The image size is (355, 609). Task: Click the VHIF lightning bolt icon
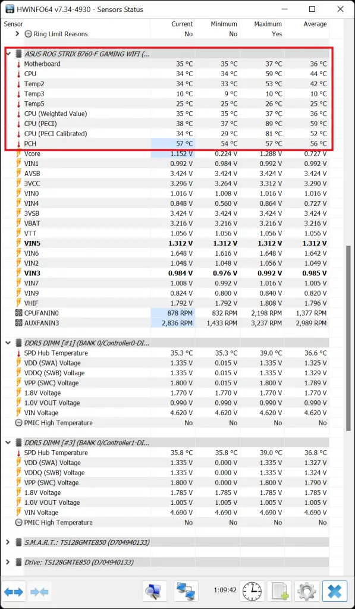click(18, 303)
